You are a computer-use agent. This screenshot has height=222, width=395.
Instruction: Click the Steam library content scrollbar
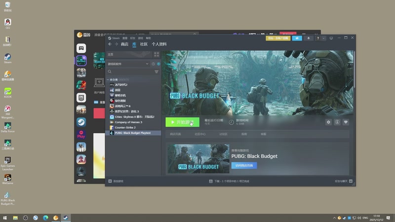pyautogui.click(x=354, y=69)
